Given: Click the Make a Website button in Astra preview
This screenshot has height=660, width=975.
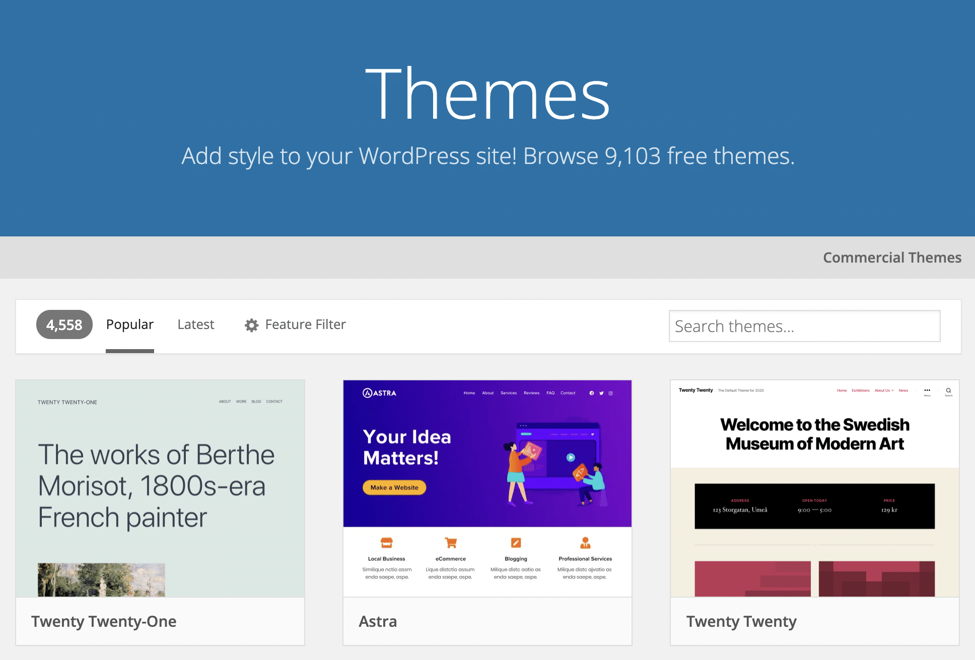Looking at the screenshot, I should pyautogui.click(x=394, y=487).
